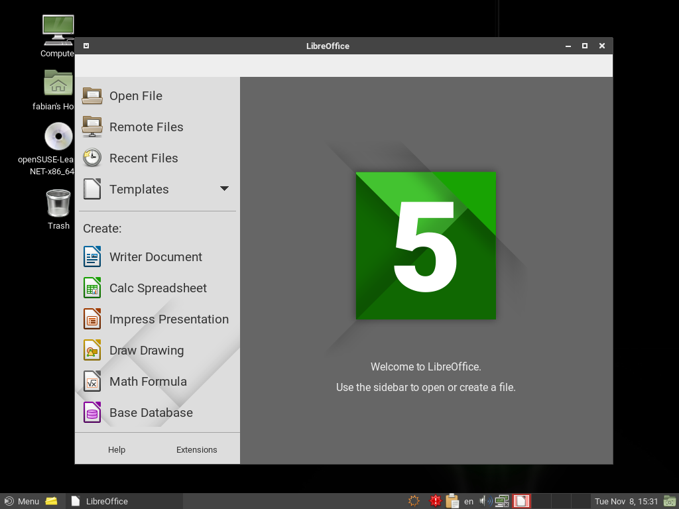The width and height of the screenshot is (679, 509).
Task: Click the taskbar date and time clock
Action: pyautogui.click(x=626, y=501)
